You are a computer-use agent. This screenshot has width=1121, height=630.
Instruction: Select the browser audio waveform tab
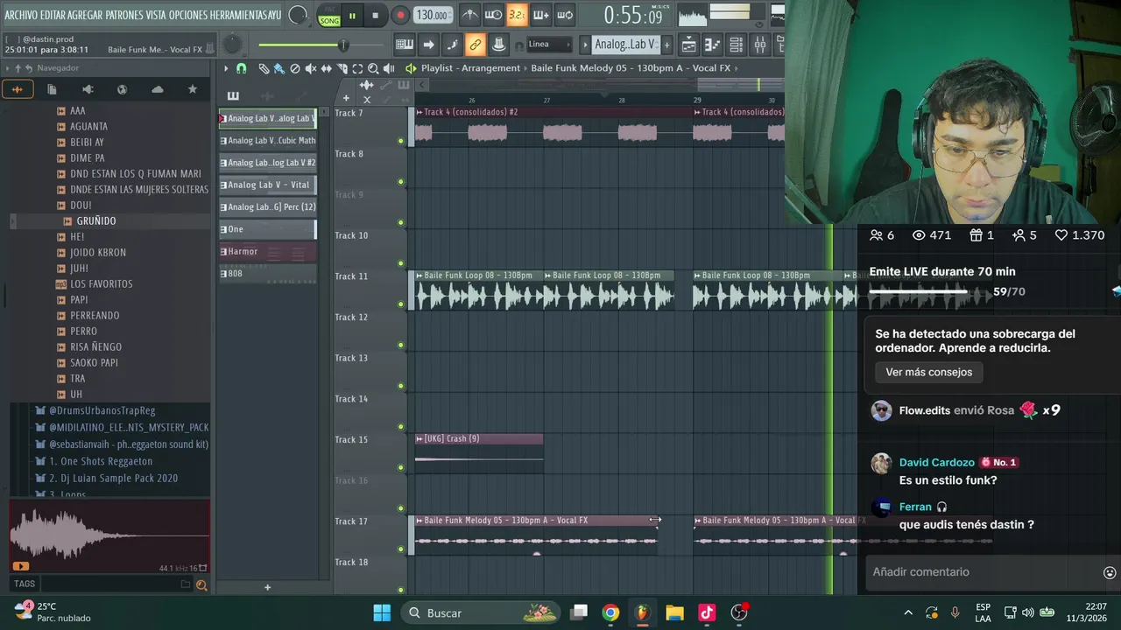pyautogui.click(x=17, y=89)
